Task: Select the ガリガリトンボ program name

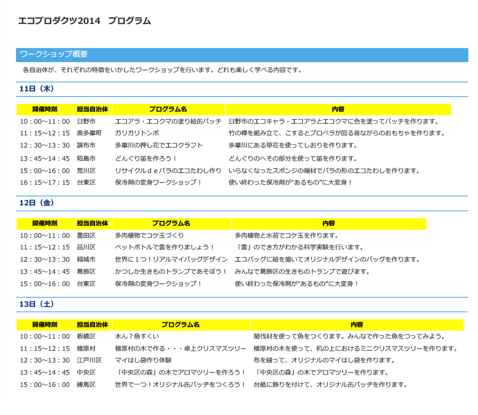Action: tap(137, 133)
